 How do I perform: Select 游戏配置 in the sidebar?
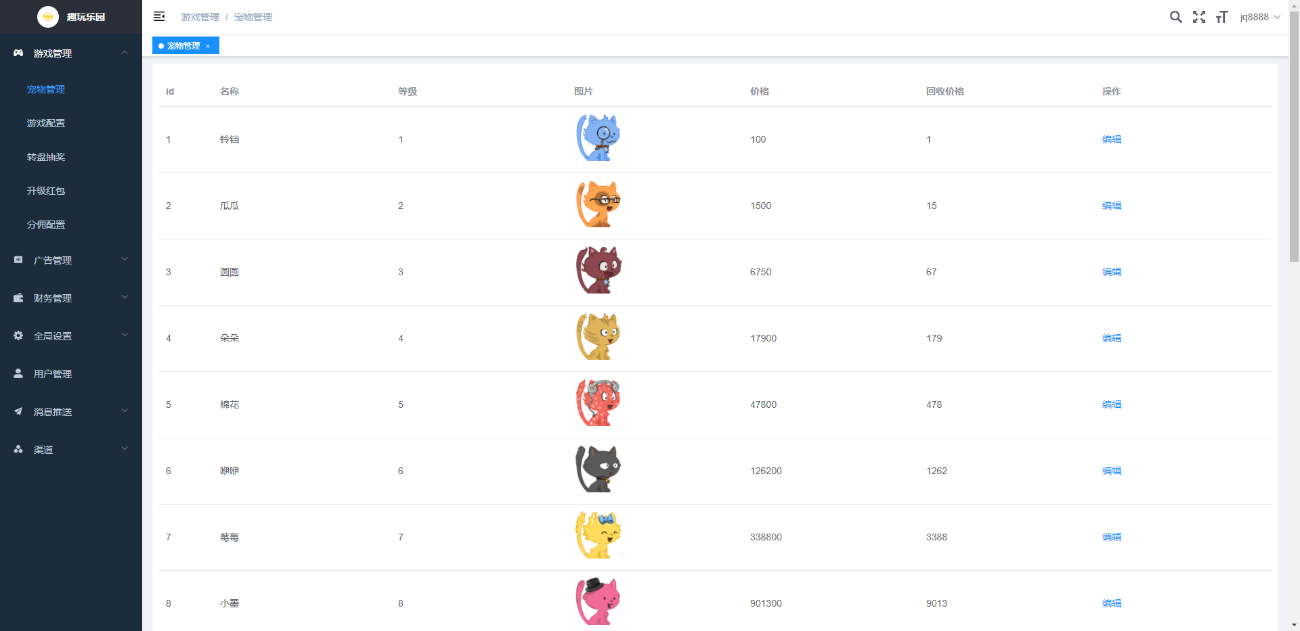click(x=46, y=123)
